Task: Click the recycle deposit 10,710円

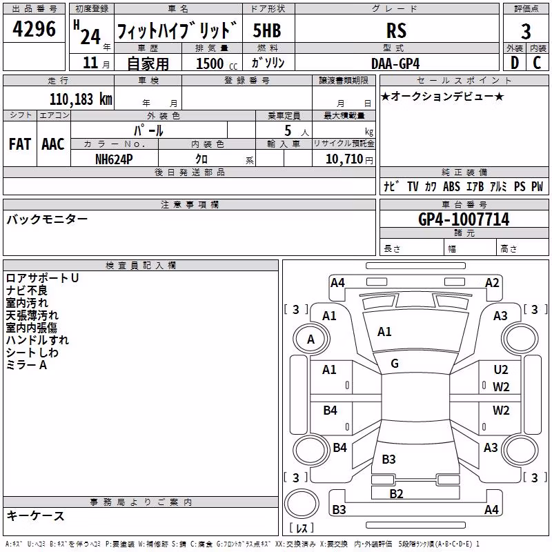Action: click(x=349, y=159)
